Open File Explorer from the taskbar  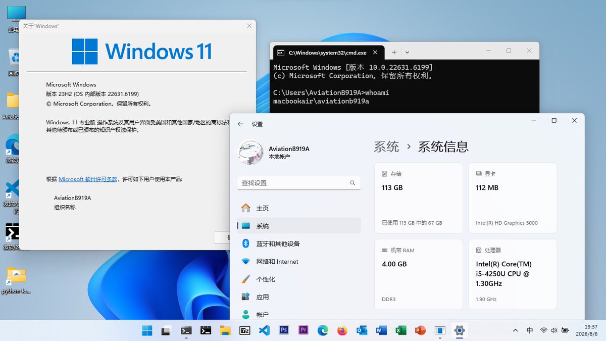(x=225, y=331)
